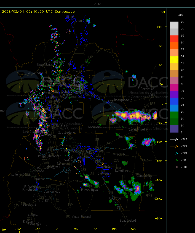Select the tan 45–48 dBZ swatch
The image size is (195, 233).
174,73
